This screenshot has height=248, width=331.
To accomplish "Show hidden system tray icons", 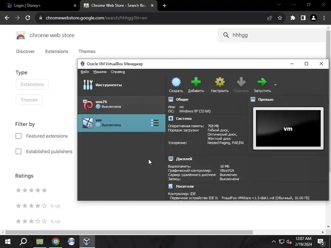I will [x=273, y=242].
